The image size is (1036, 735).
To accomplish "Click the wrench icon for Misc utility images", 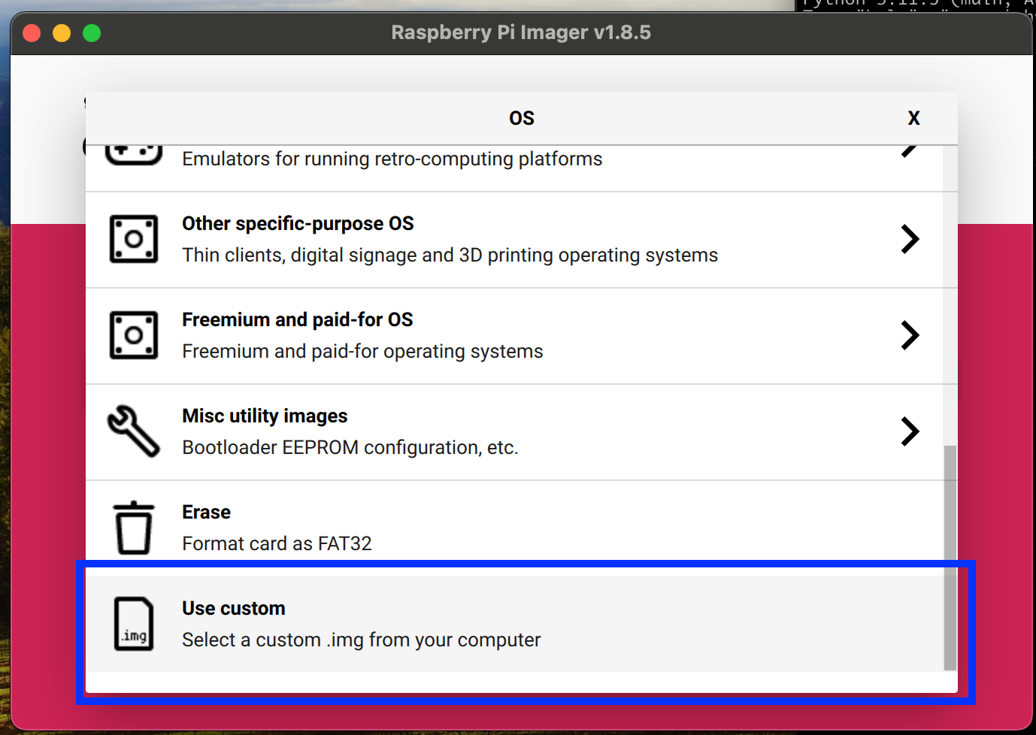I will pos(134,431).
